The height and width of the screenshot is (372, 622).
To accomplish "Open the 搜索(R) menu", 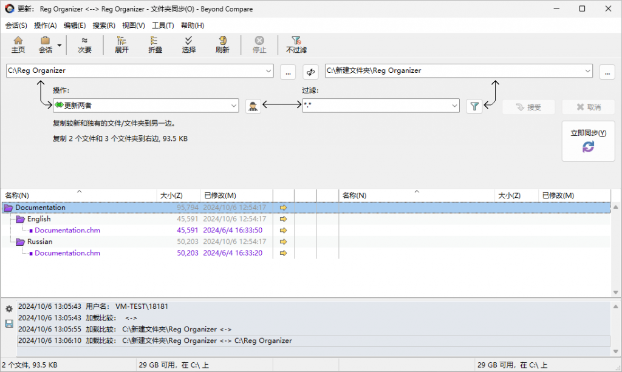I will 104,25.
